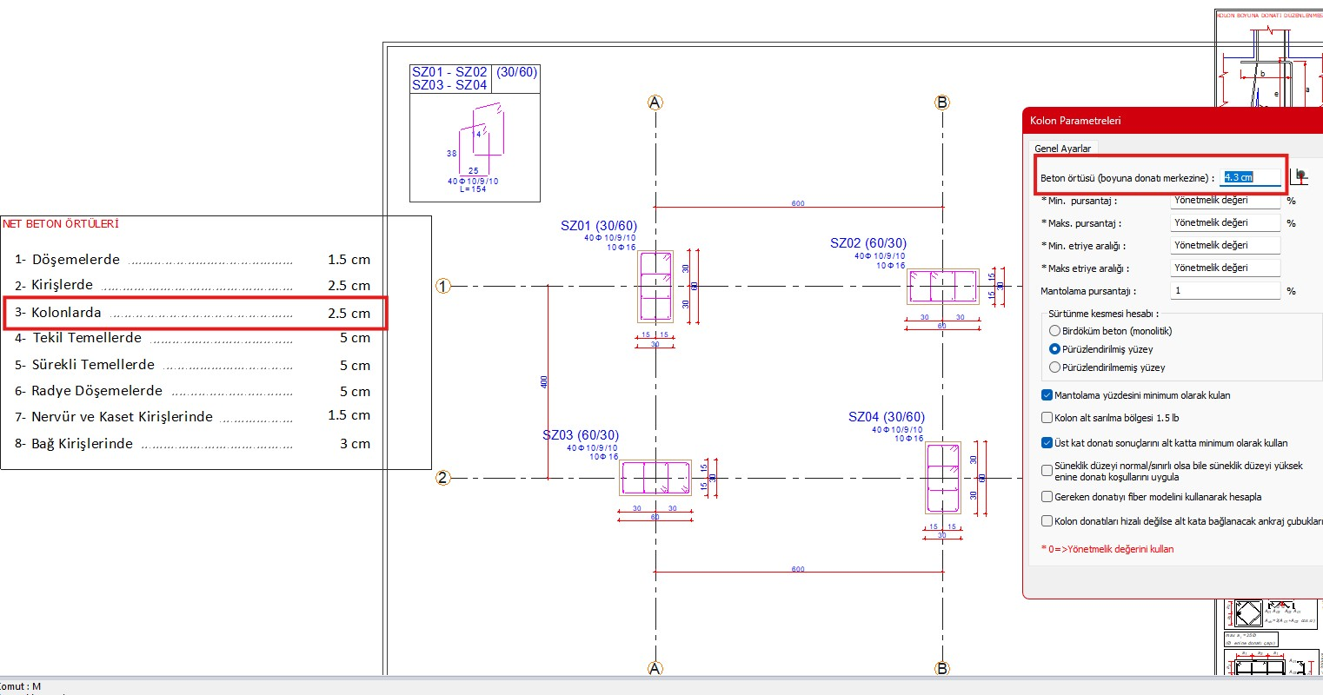
Task: Toggle Üst kat donatı sonuçlarını alt katta checkbox
Action: 1164,443
